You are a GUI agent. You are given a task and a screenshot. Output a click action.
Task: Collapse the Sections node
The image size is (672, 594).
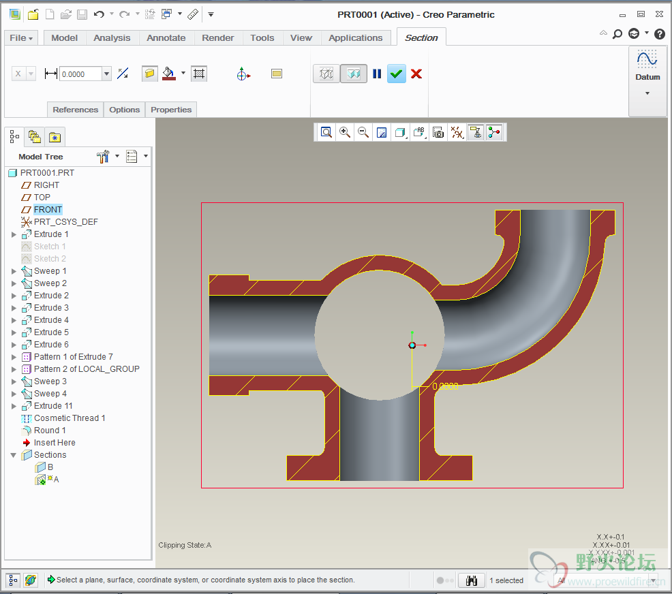click(x=13, y=455)
